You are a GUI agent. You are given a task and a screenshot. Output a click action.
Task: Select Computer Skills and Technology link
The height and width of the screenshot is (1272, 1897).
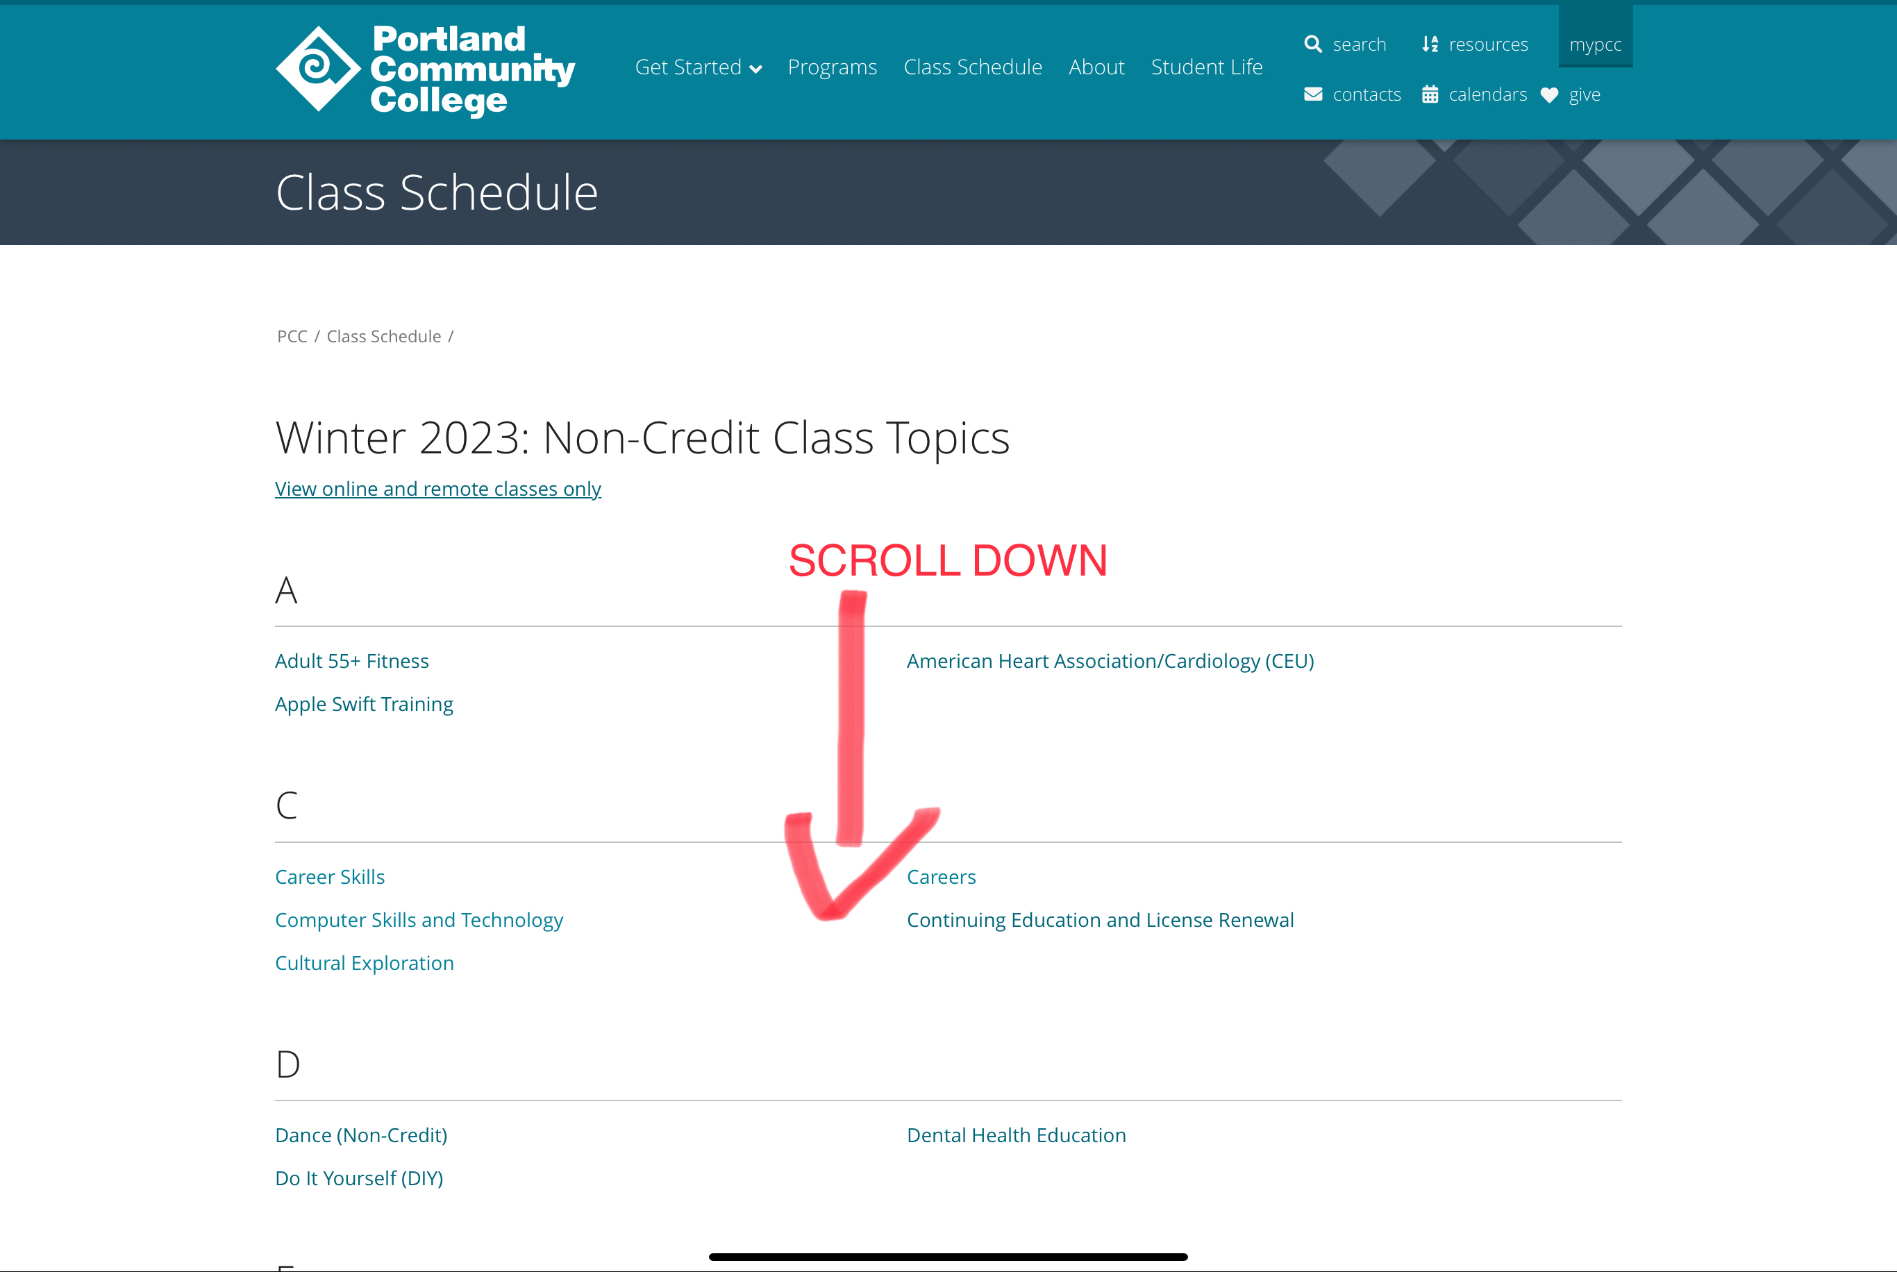pyautogui.click(x=419, y=920)
